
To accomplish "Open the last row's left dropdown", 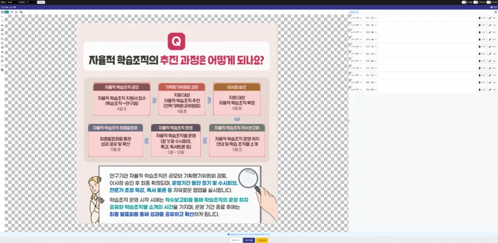I will [356, 90].
